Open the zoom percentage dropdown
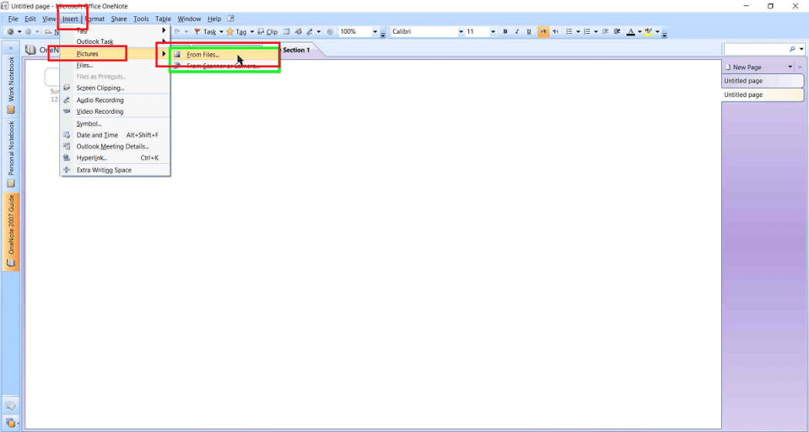The height and width of the screenshot is (432, 809). 375,32
